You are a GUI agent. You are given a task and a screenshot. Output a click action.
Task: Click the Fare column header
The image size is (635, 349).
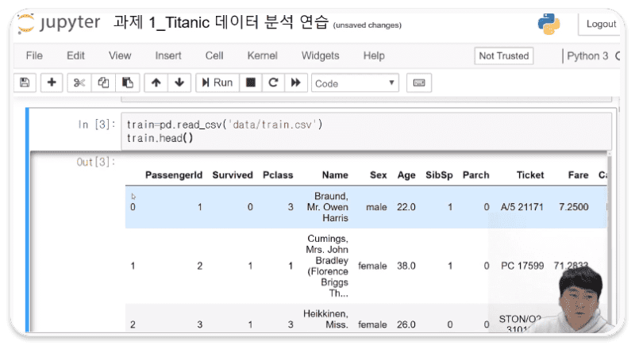point(578,175)
